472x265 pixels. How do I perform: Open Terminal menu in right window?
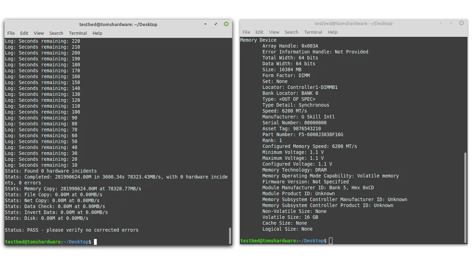[313, 32]
